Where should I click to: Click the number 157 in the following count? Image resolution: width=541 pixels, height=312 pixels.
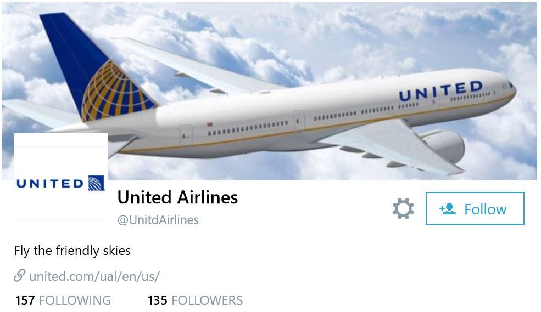[x=25, y=300]
